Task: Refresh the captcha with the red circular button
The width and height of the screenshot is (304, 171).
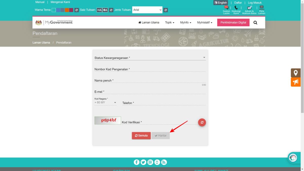Action: pyautogui.click(x=202, y=122)
